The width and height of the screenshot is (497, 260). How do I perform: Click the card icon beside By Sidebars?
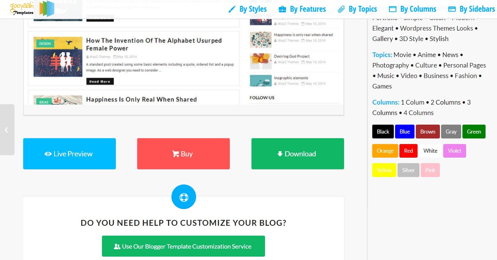tap(452, 9)
